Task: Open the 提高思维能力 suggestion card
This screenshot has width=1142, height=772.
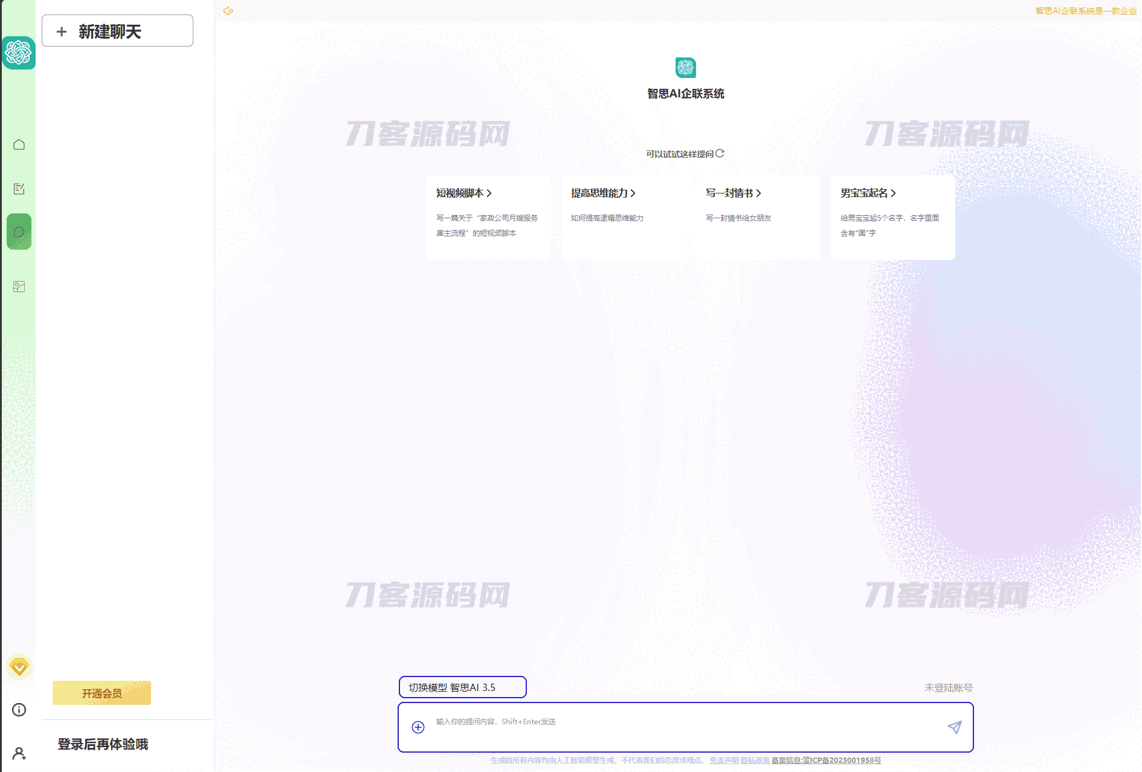Action: [623, 218]
